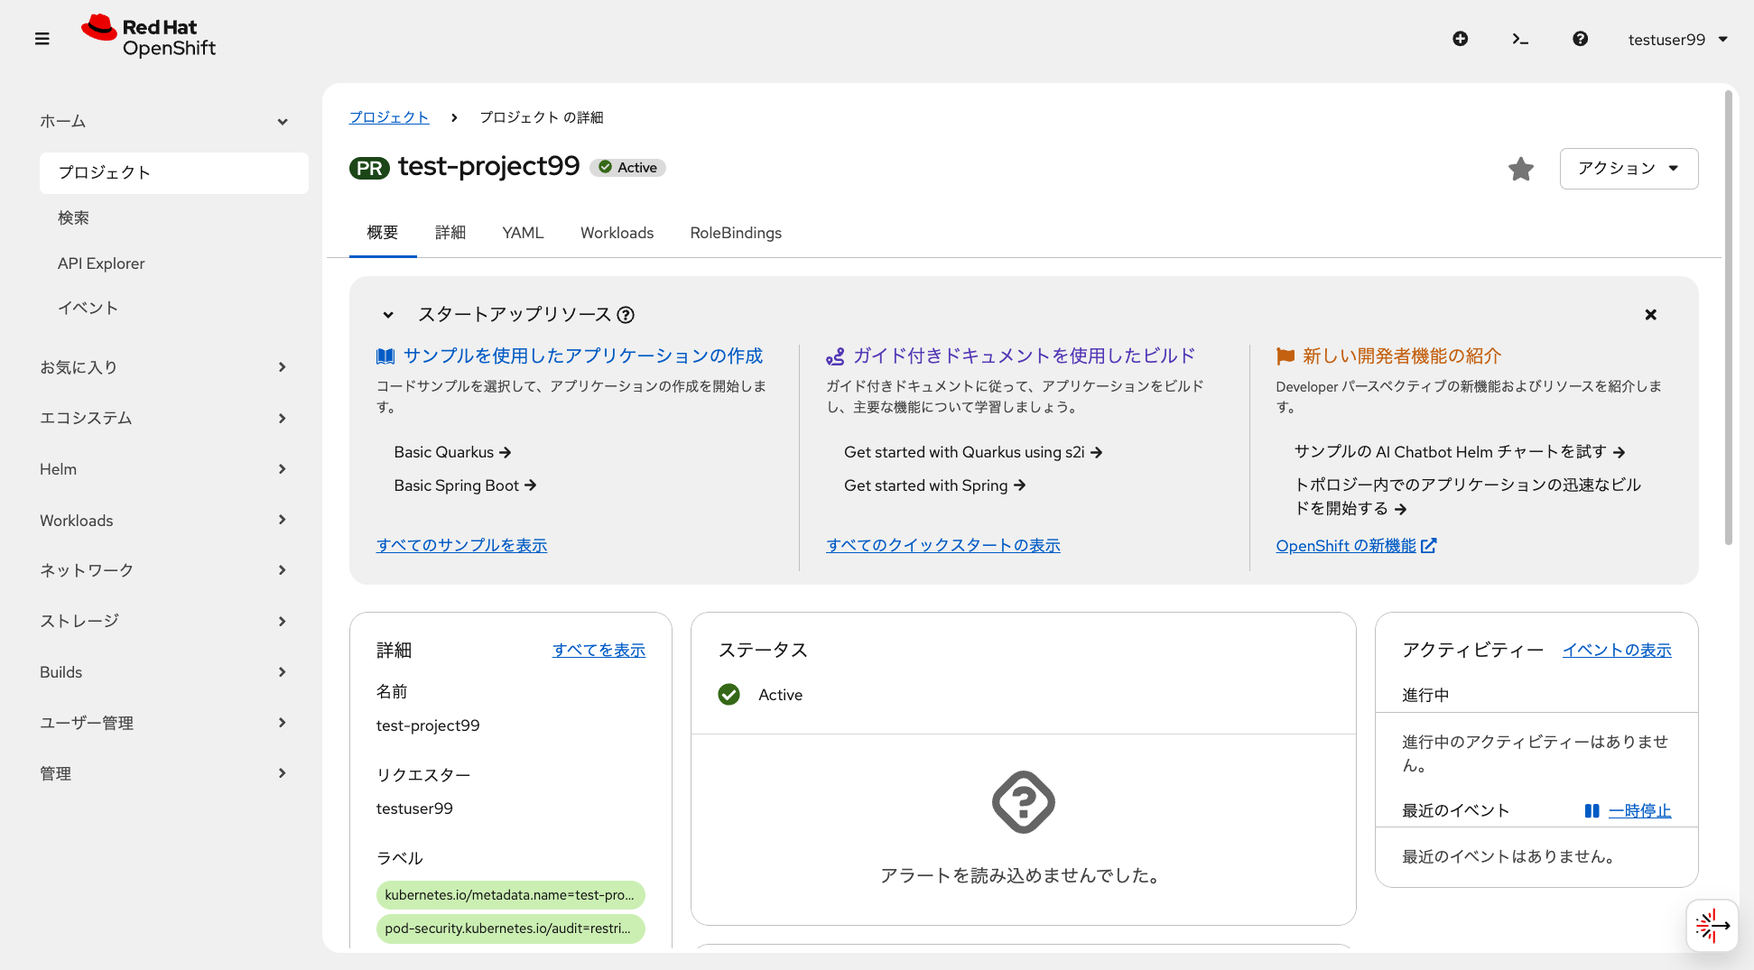Click the help icon beside スタートアップリソース
This screenshot has width=1754, height=970.
click(626, 314)
